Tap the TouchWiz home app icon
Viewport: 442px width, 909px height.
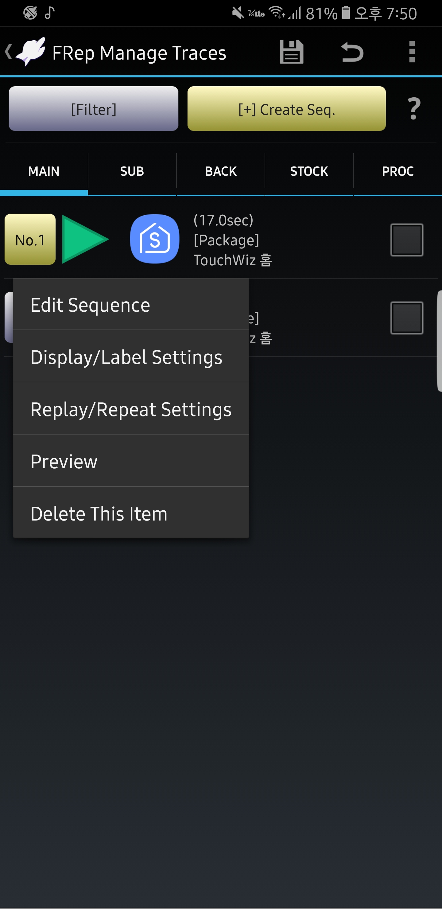(x=154, y=239)
